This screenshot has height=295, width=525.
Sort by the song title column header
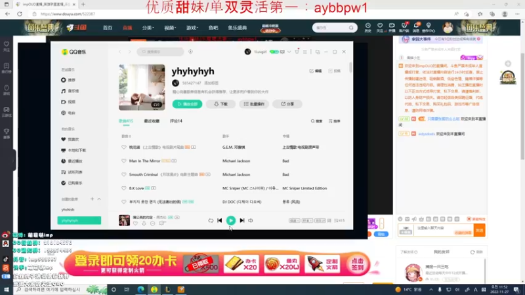click(x=126, y=136)
